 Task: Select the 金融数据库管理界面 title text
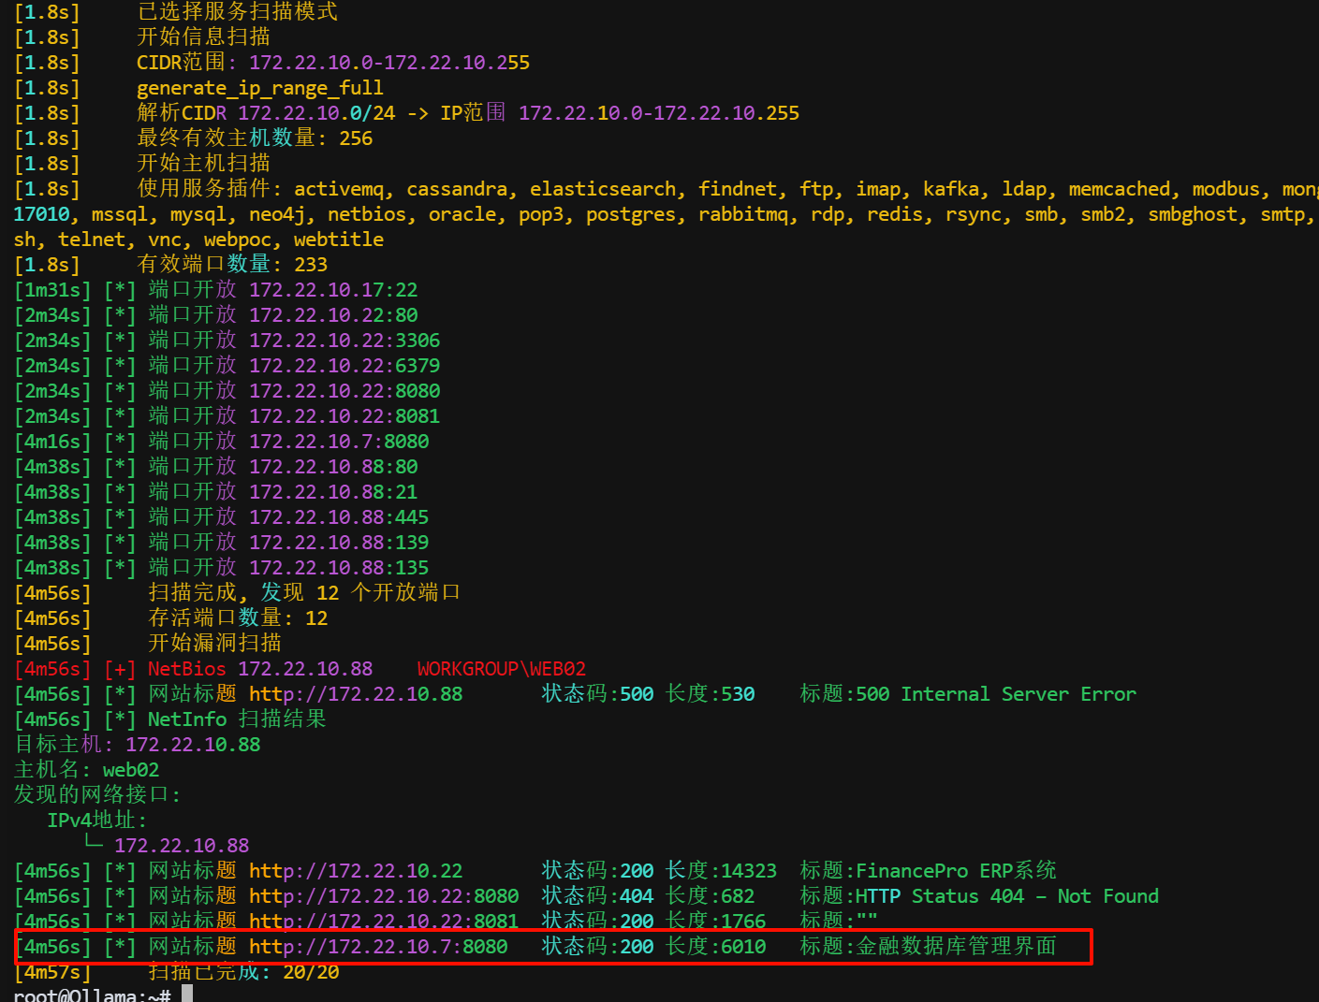[x=955, y=947]
